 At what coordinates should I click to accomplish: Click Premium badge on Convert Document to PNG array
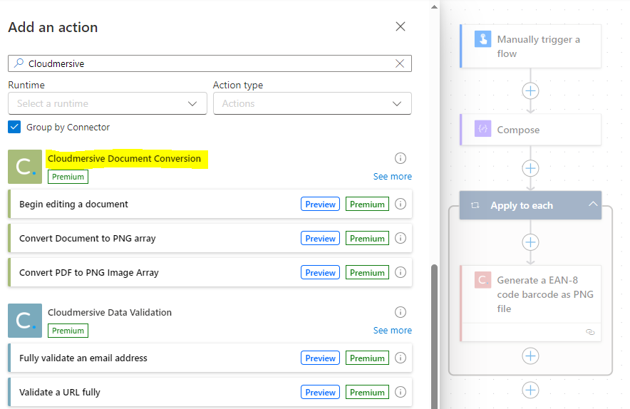click(367, 238)
